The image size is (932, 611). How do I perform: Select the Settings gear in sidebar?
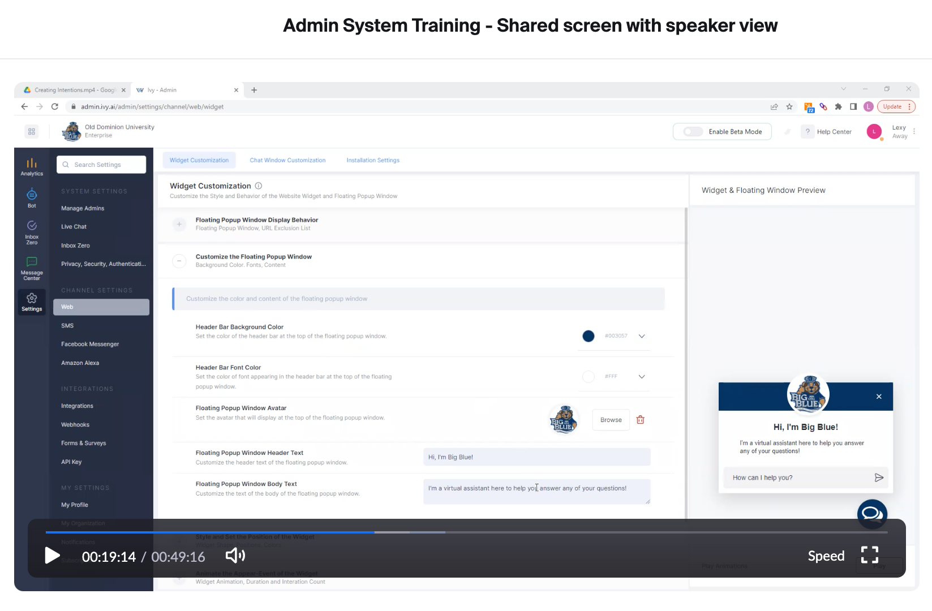pos(32,302)
